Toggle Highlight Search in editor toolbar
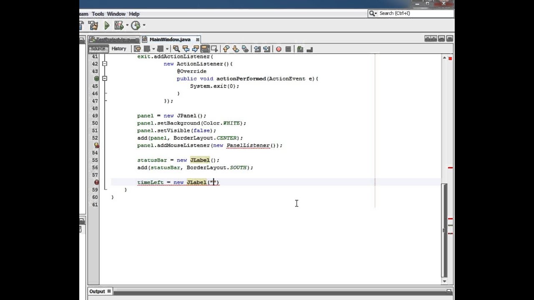 (205, 49)
